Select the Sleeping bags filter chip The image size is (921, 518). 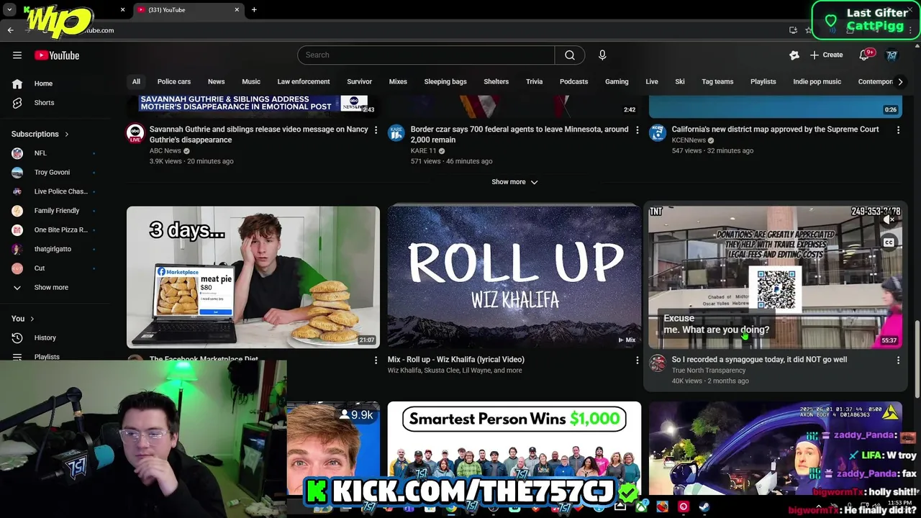pos(445,82)
